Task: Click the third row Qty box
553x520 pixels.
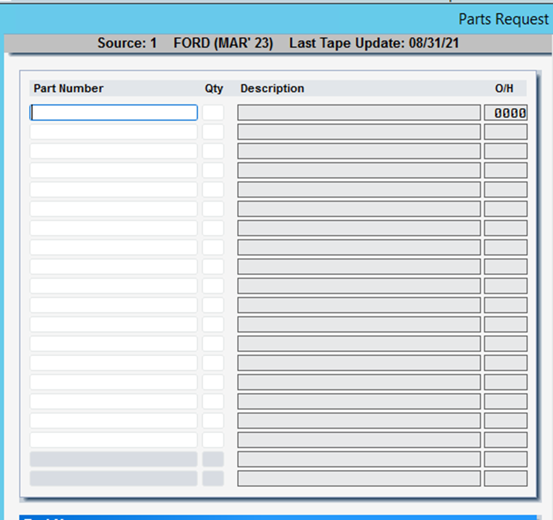Action: tap(213, 150)
